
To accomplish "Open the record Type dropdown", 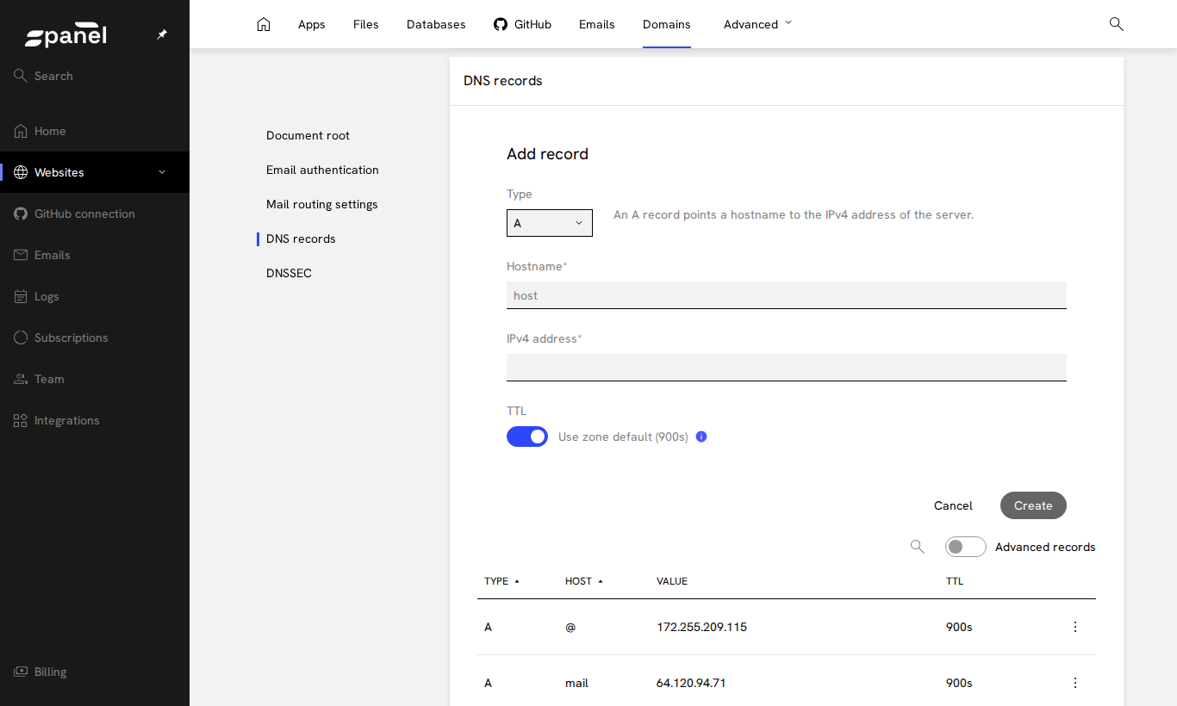I will pos(550,223).
